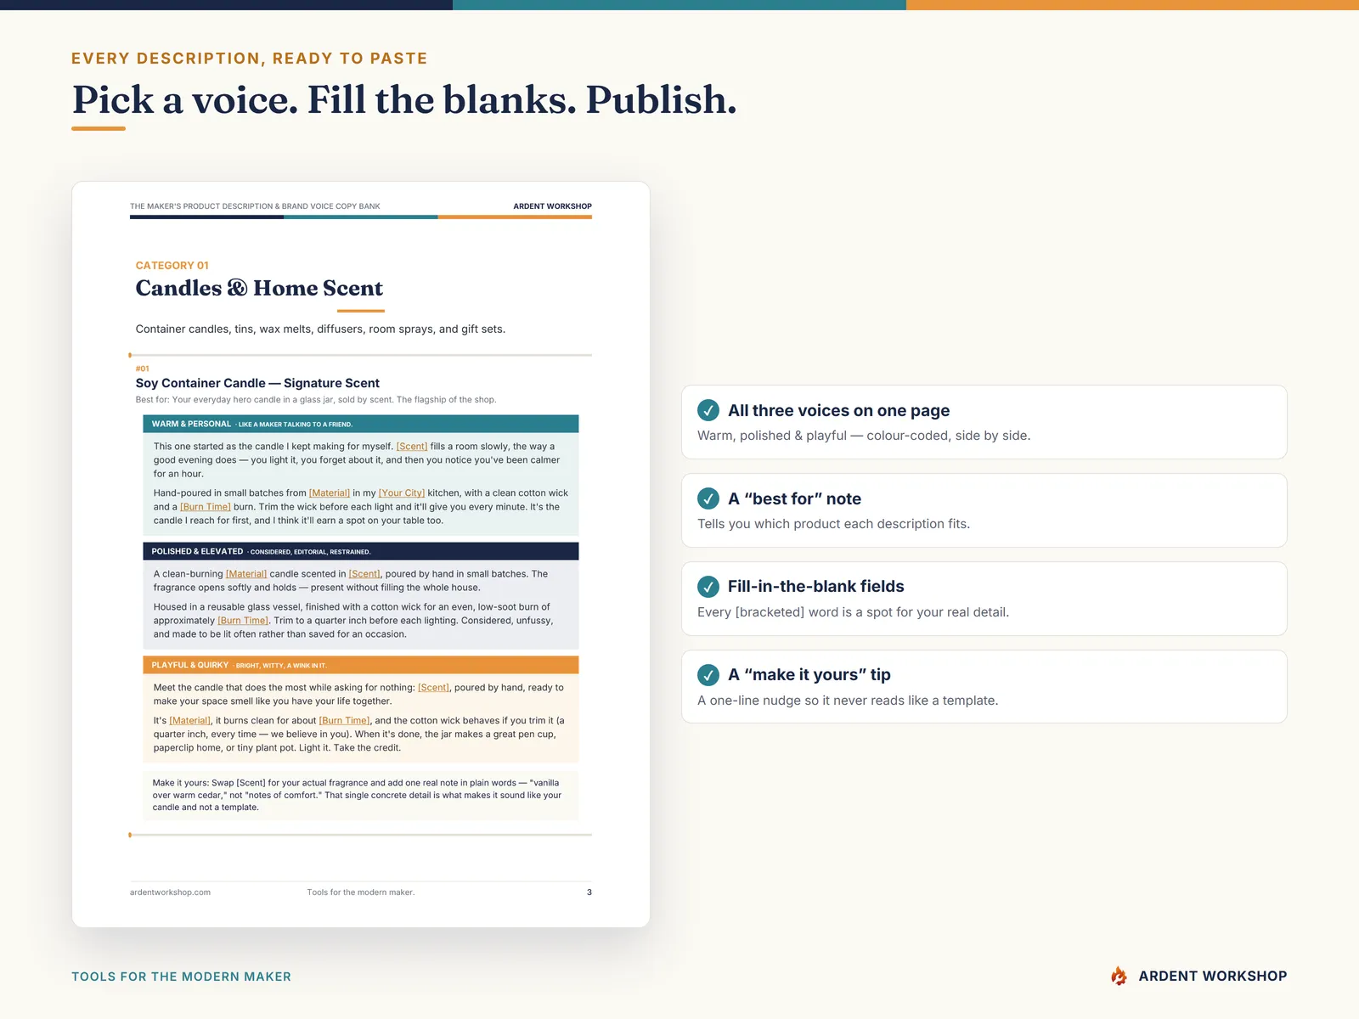Image resolution: width=1359 pixels, height=1019 pixels.
Task: Click the [Scent] placeholder in Warm & Personal text
Action: coord(412,447)
